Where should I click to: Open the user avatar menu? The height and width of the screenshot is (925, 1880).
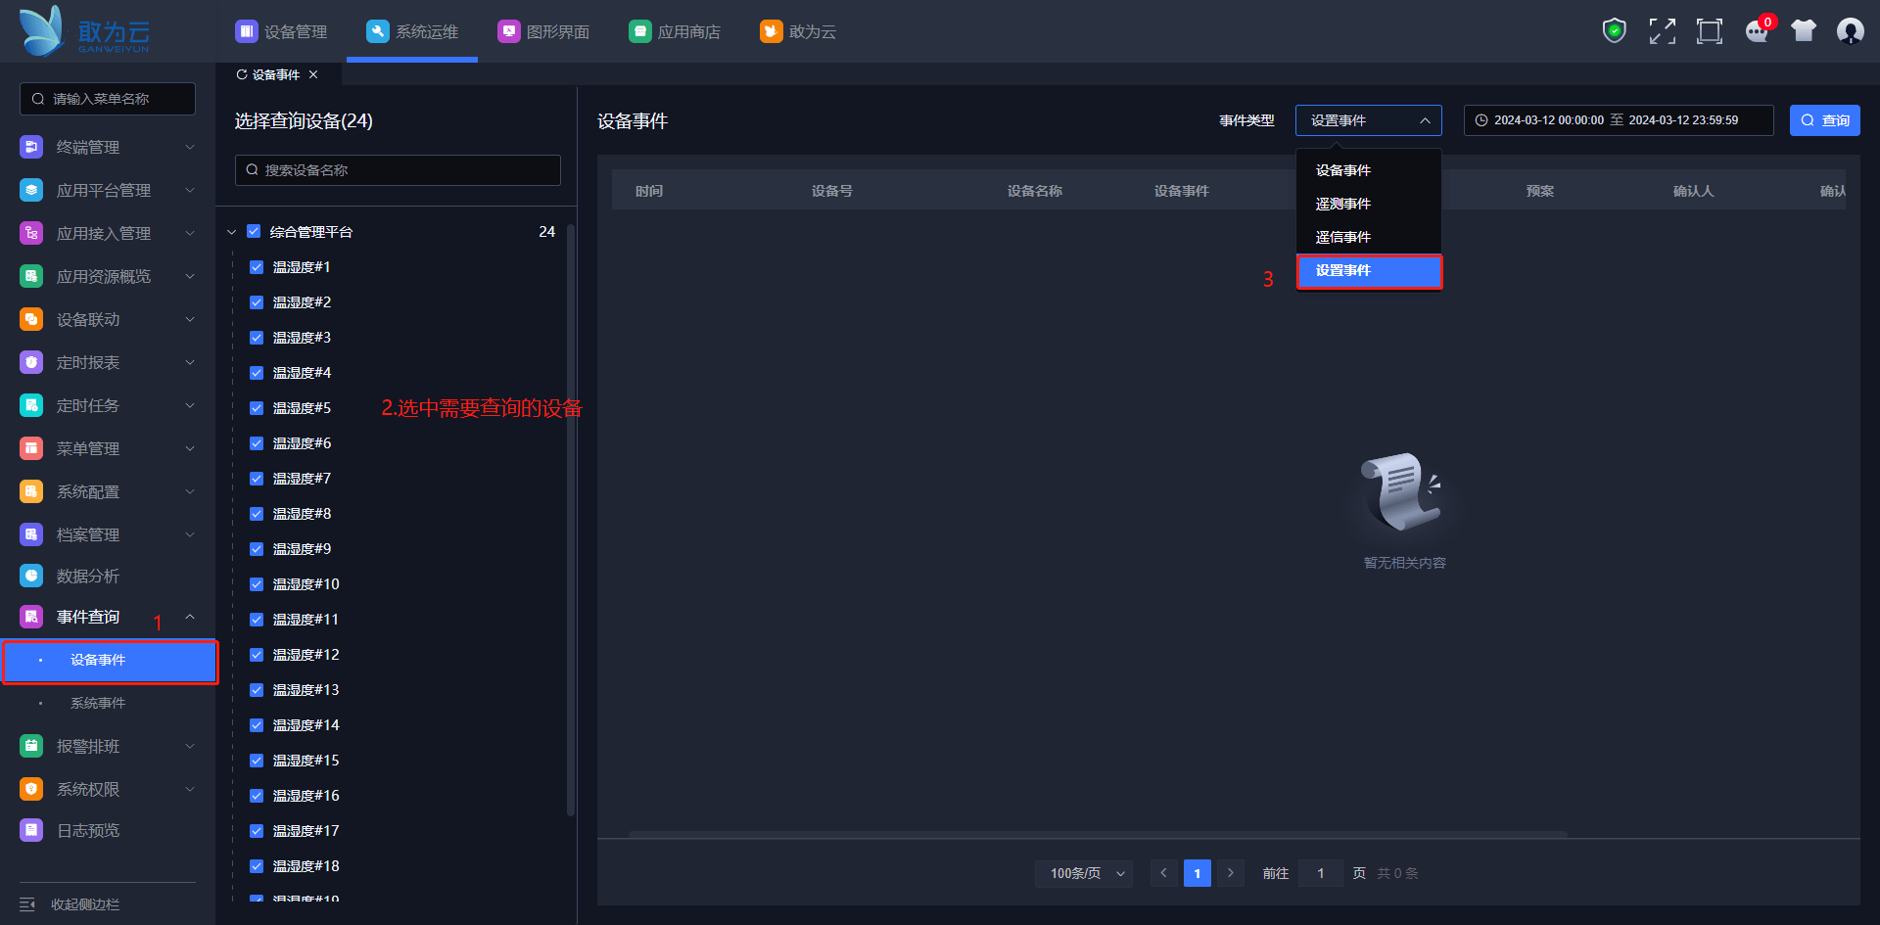(x=1851, y=31)
